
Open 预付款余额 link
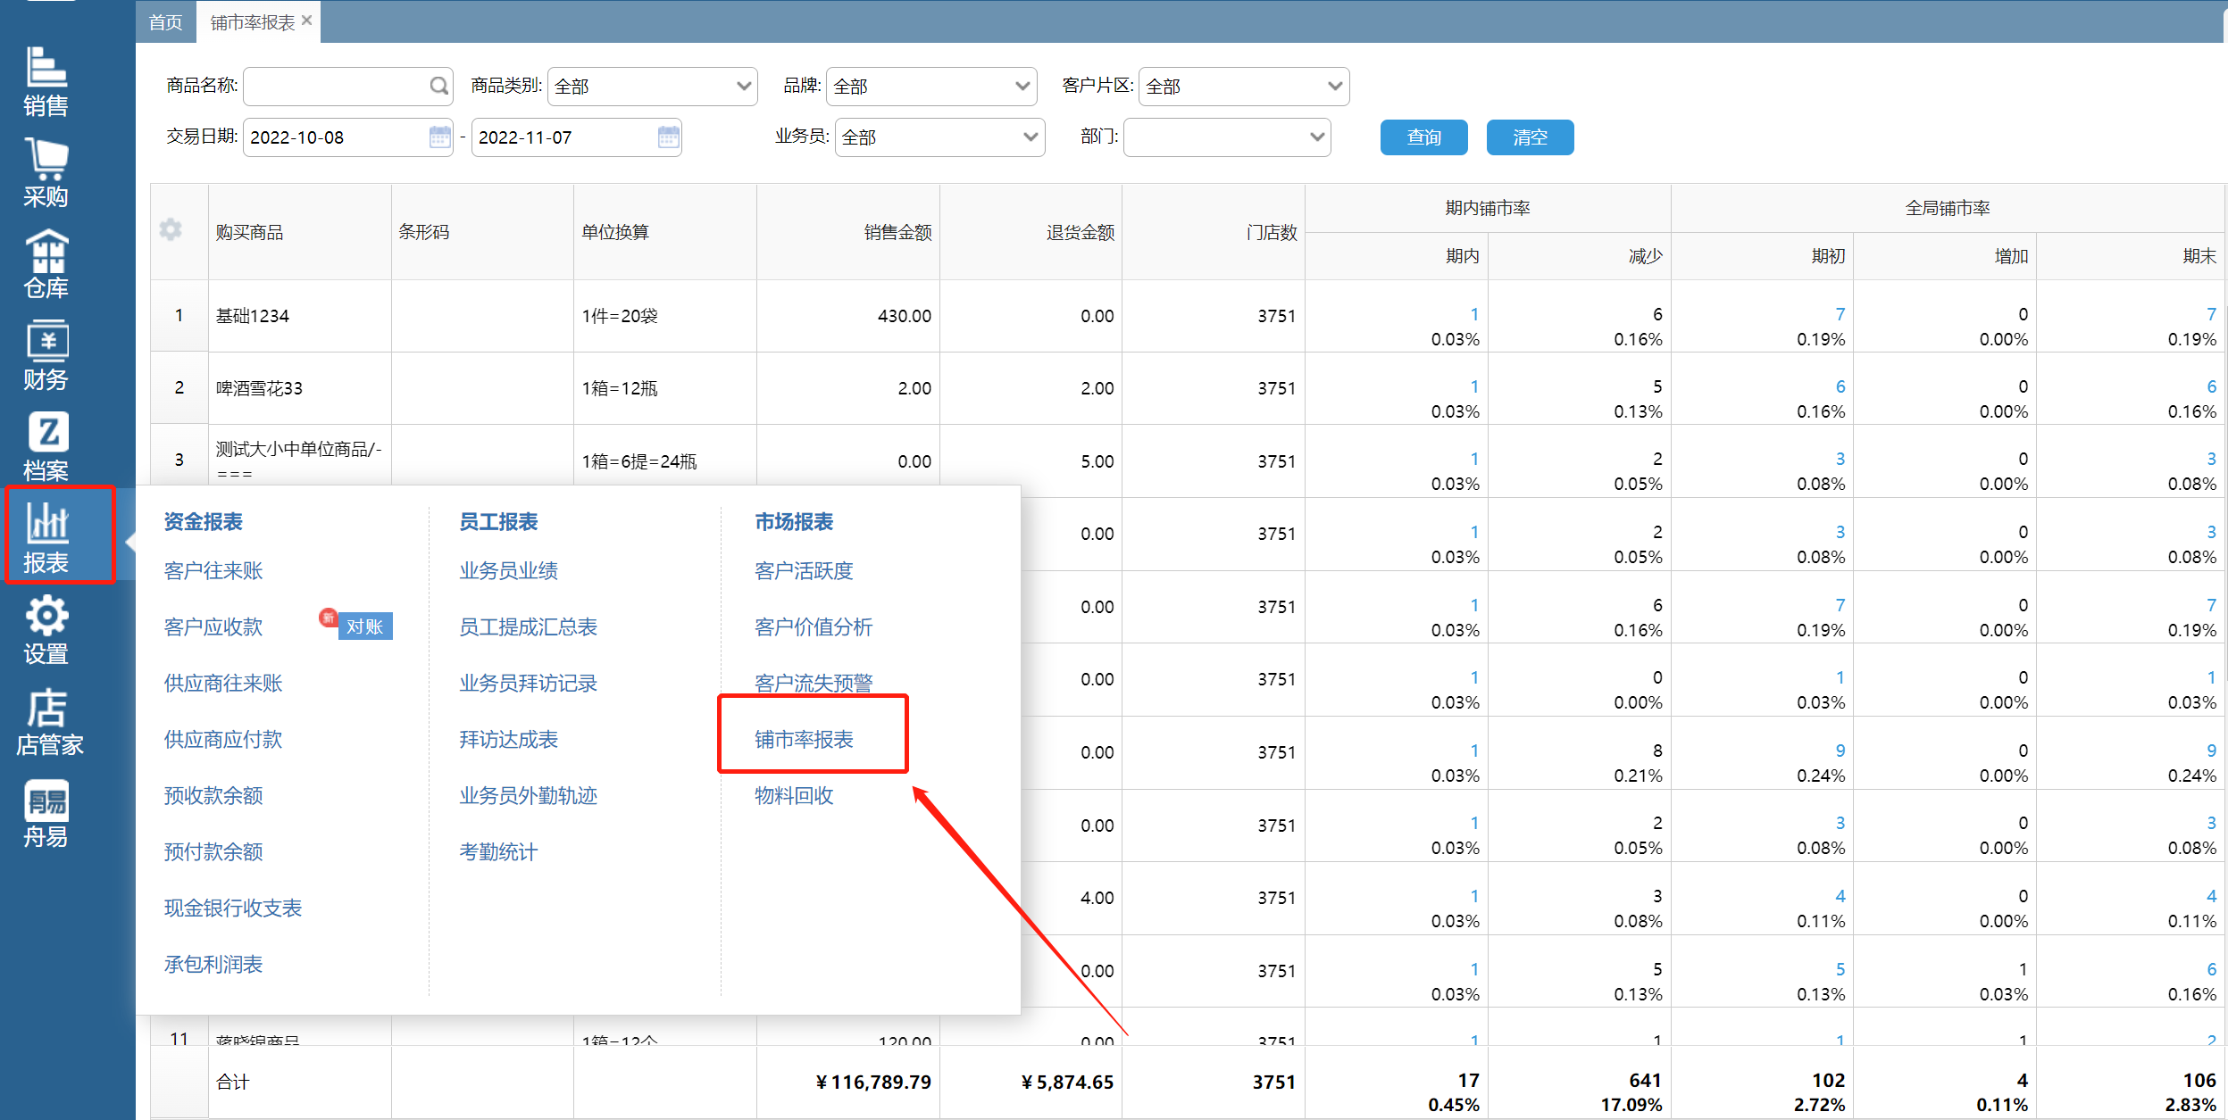(213, 851)
